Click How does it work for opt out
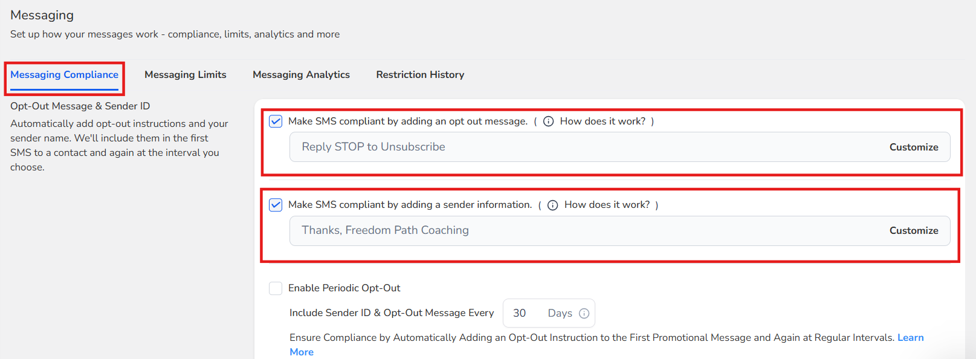The image size is (976, 359). pos(603,121)
